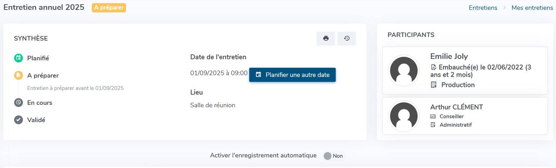This screenshot has width=556, height=168.
Task: Click the Administratif department icon
Action: tap(433, 125)
